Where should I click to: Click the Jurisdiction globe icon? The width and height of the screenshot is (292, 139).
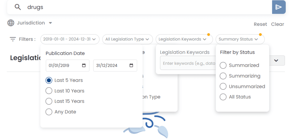11,23
